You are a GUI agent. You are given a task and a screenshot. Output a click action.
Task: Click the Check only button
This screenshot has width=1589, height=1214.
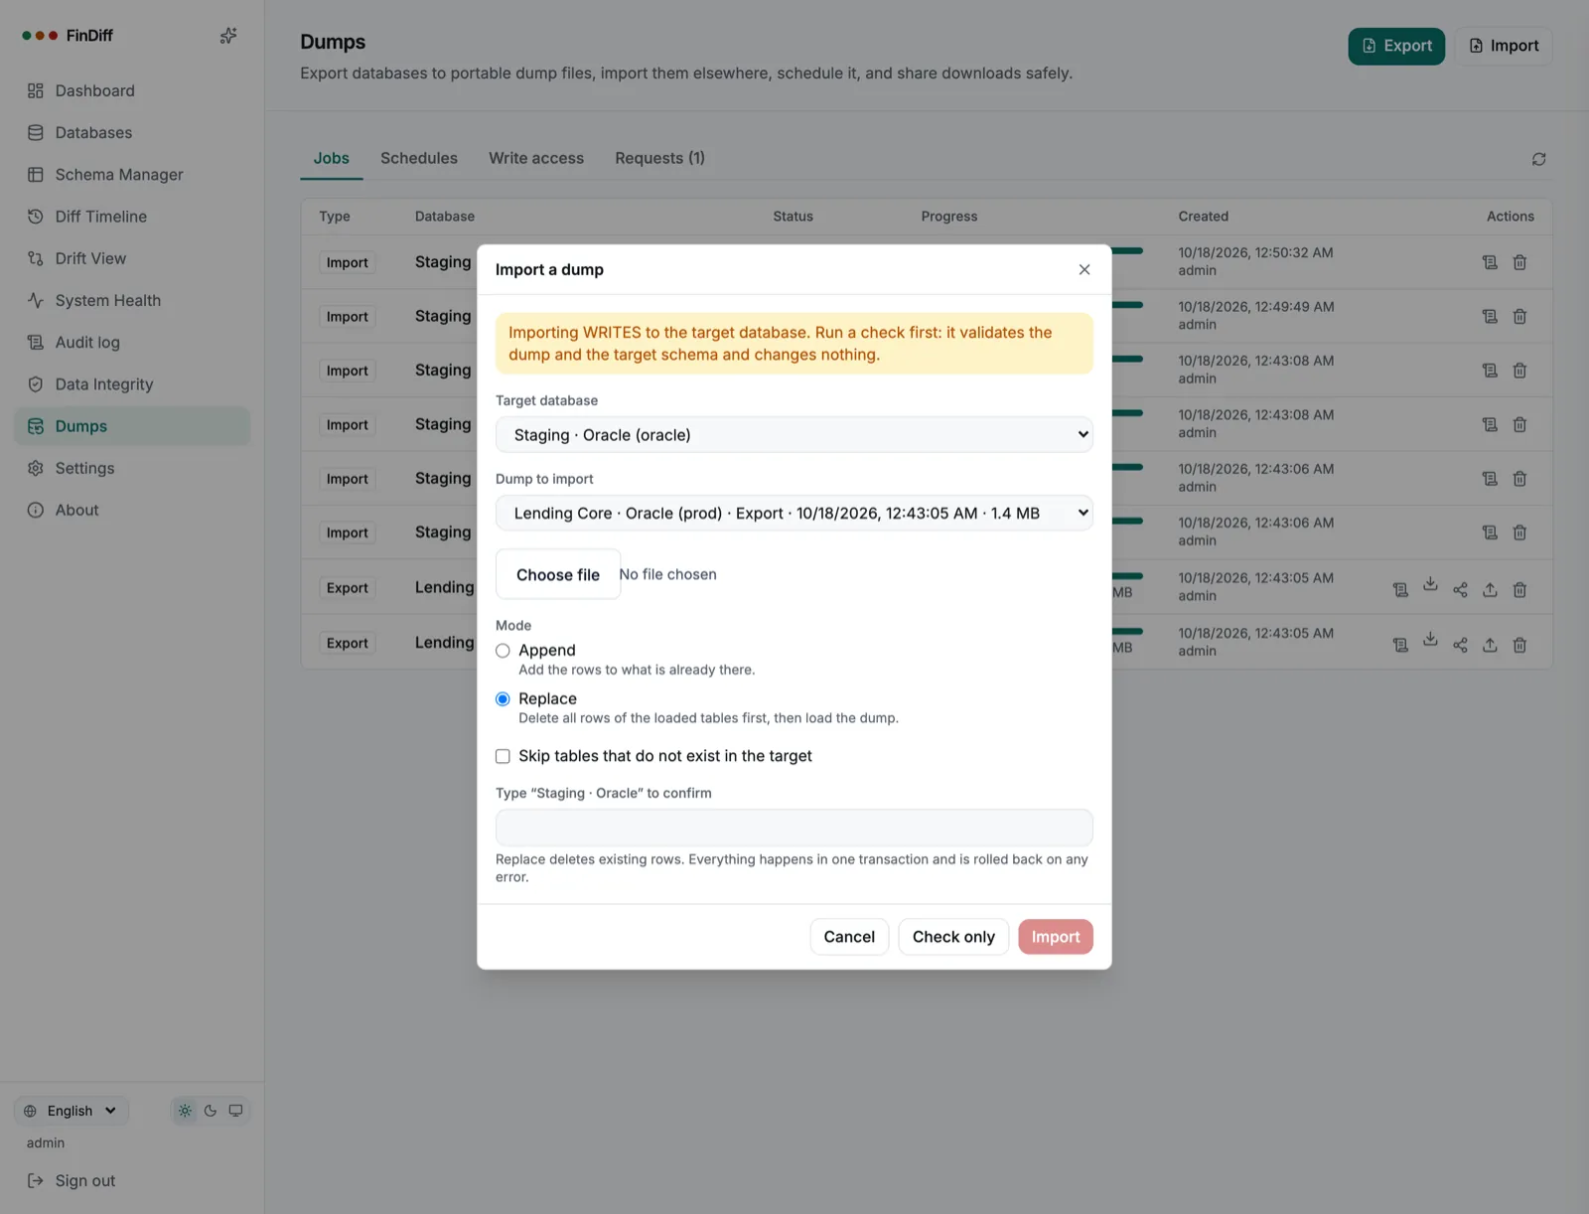[953, 937]
